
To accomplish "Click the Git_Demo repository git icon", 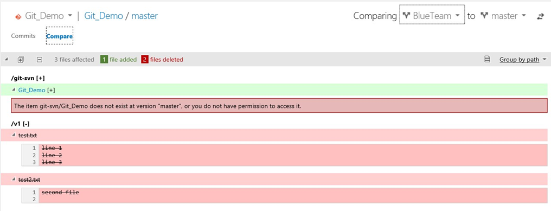I will (x=17, y=16).
